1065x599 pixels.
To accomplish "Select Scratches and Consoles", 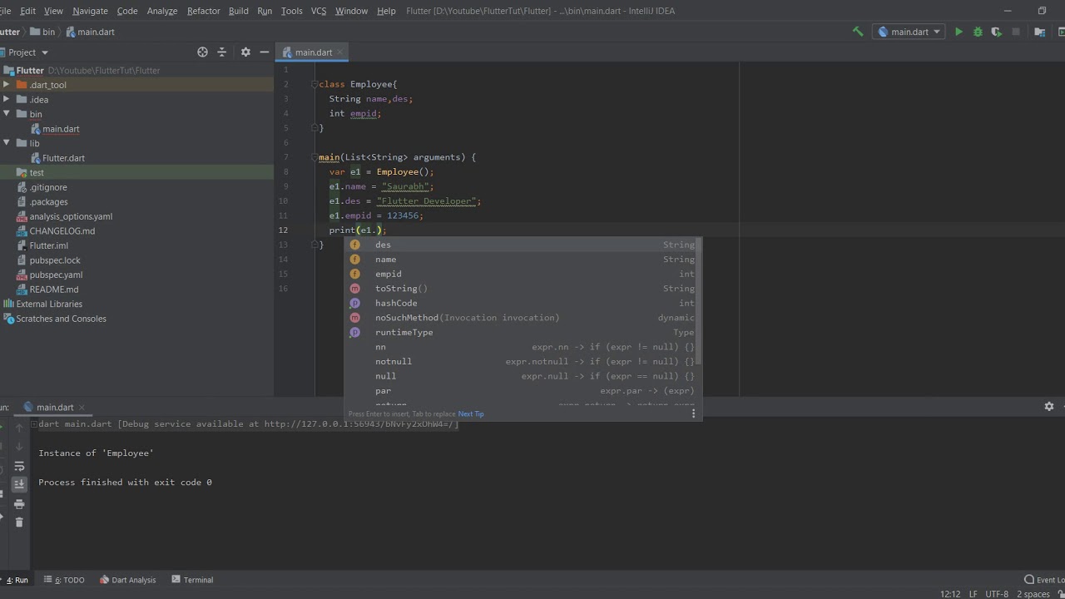I will click(x=61, y=319).
